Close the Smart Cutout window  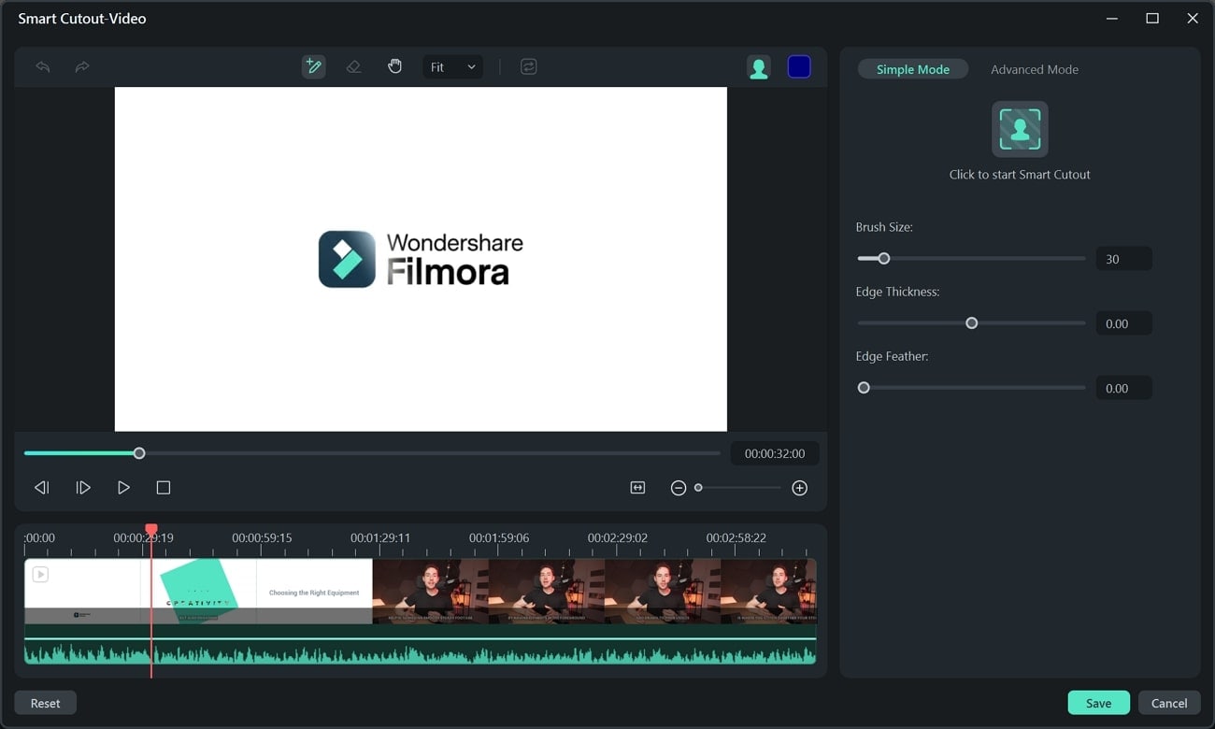click(1193, 19)
